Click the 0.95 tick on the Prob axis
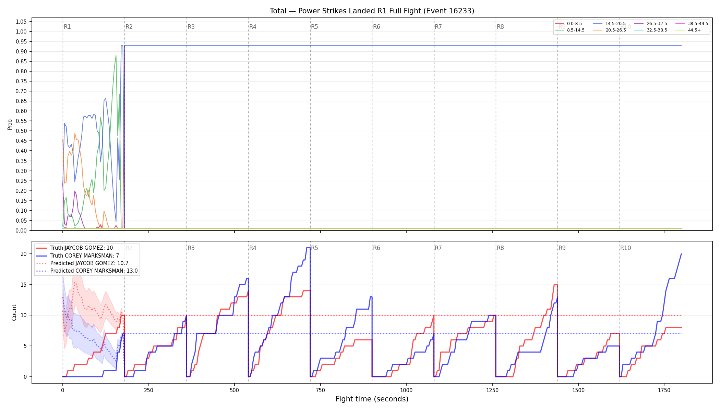 (x=21, y=41)
